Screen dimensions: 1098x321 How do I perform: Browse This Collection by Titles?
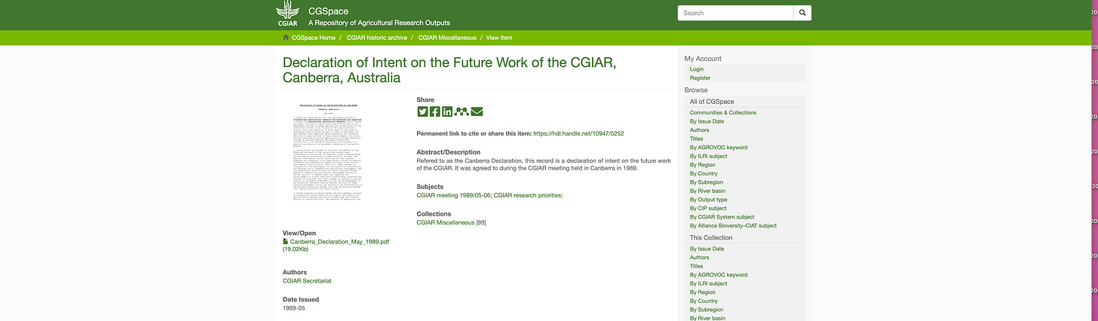click(697, 266)
